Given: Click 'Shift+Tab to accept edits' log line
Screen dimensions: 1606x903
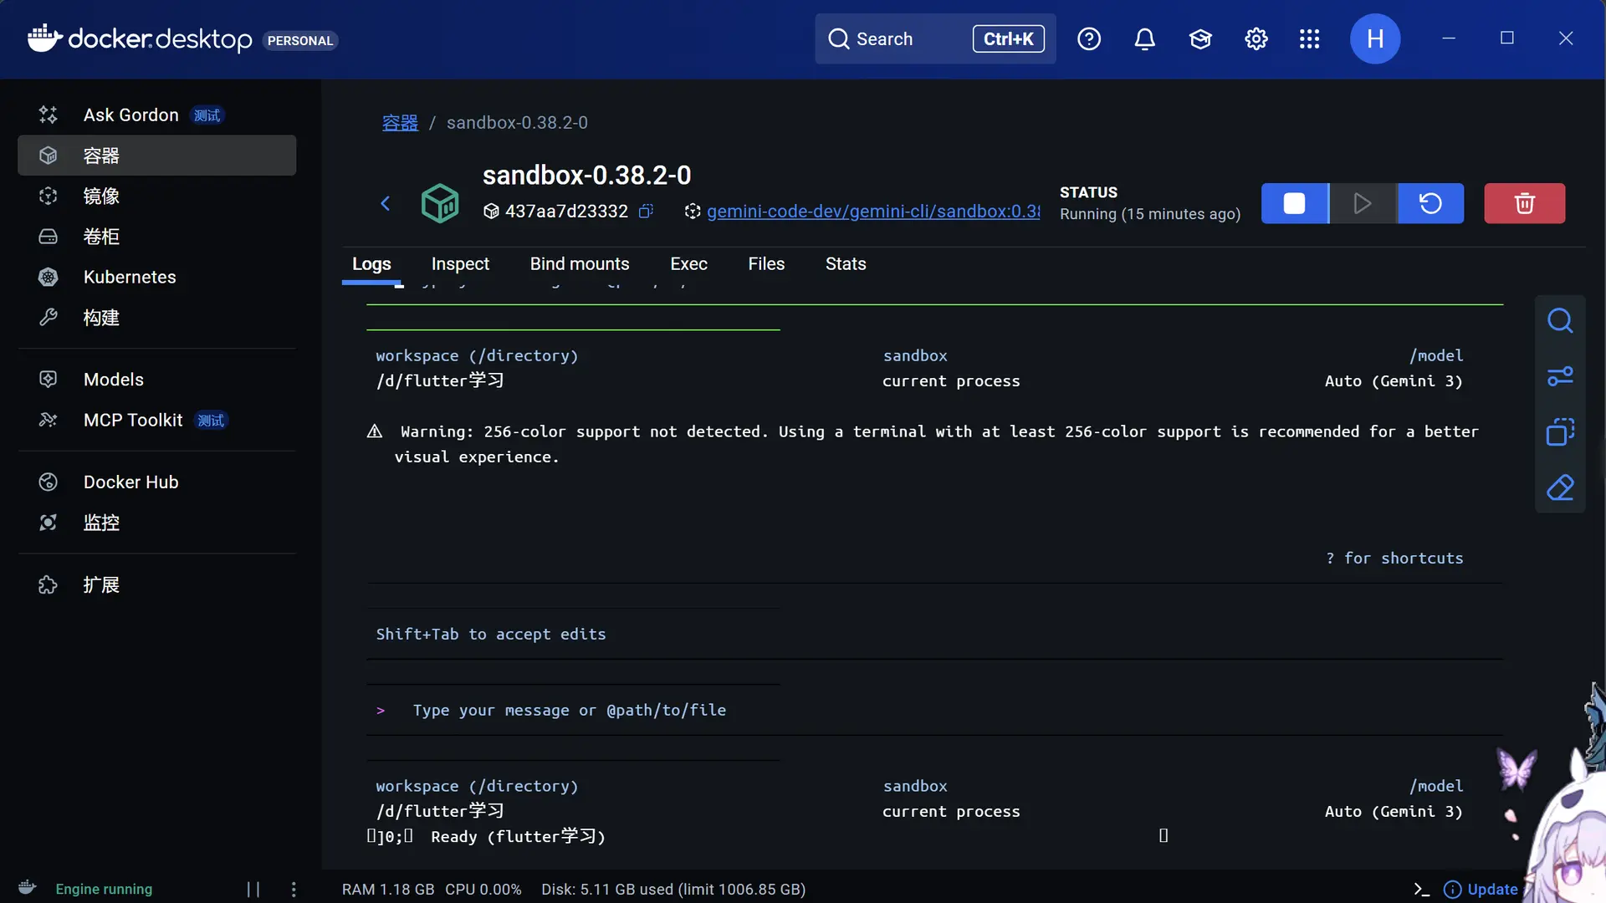Looking at the screenshot, I should point(491,635).
